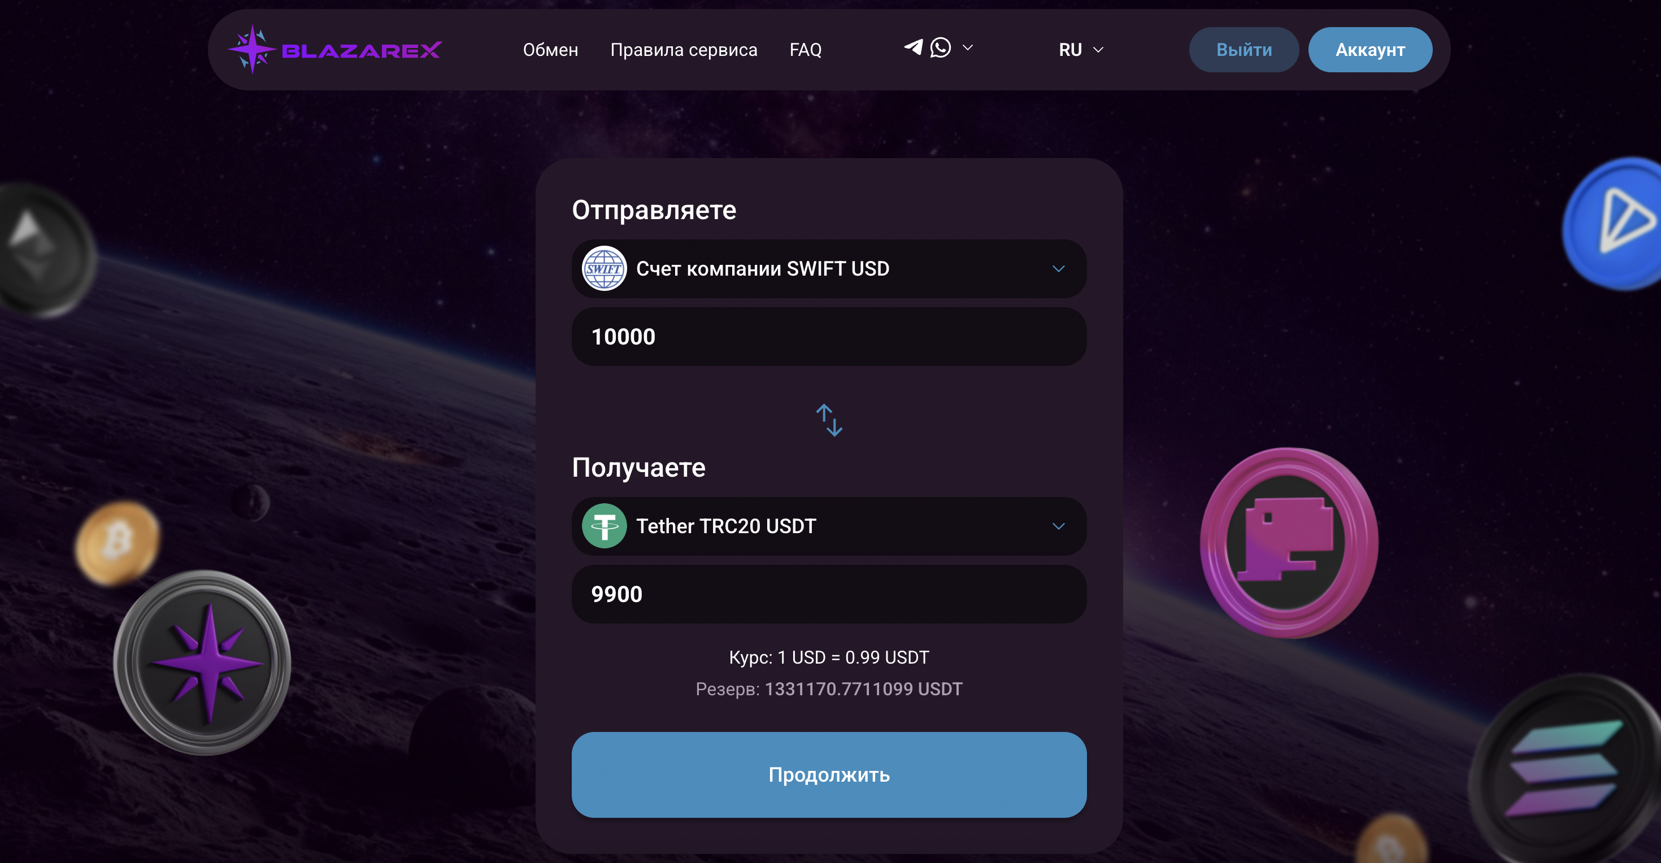Click the rate text 1 USD = 0.99 USDT
Image resolution: width=1661 pixels, height=863 pixels.
click(853, 657)
